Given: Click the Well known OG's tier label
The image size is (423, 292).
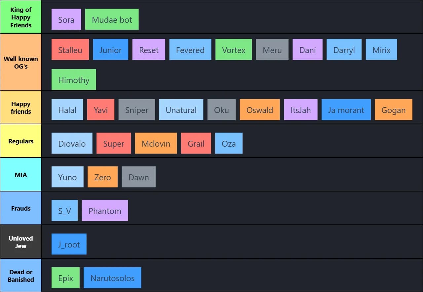Looking at the screenshot, I should [21, 62].
